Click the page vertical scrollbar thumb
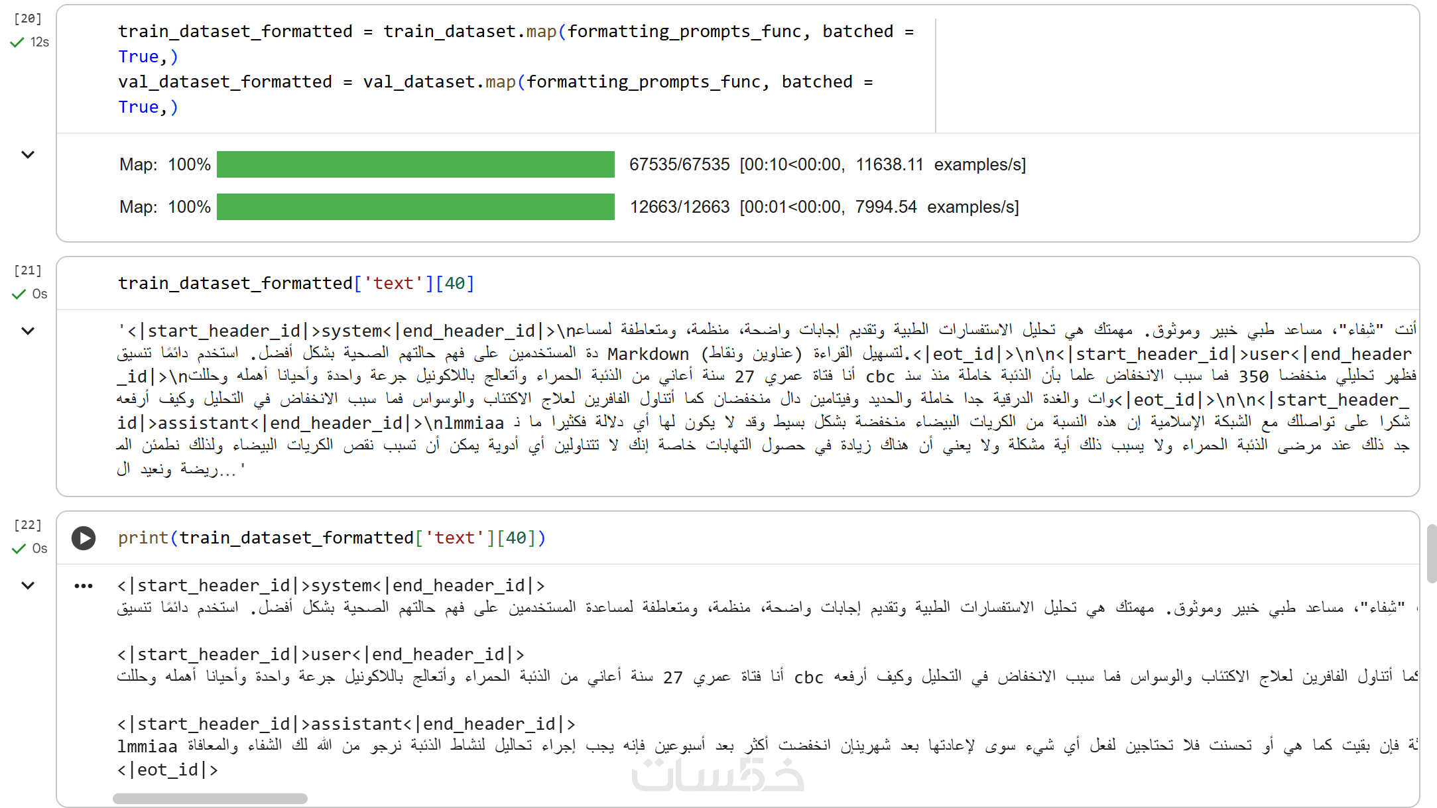 click(1431, 553)
